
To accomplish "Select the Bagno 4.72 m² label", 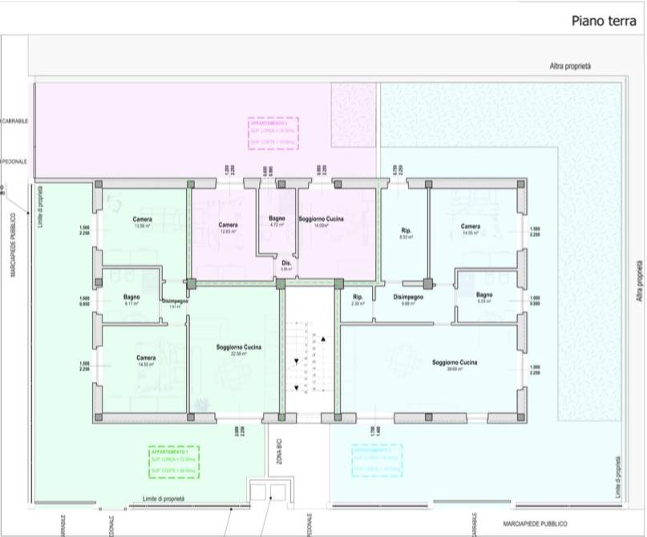I will (278, 222).
